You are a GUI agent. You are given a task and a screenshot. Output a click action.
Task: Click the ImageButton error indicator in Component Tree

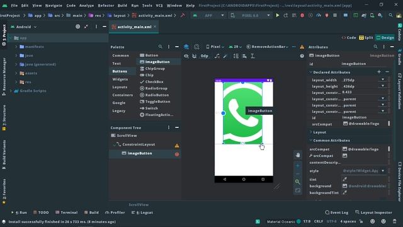(177, 154)
